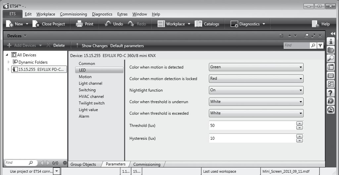339x175 pixels.
Task: Select the Light channel parameter page
Action: [90, 83]
